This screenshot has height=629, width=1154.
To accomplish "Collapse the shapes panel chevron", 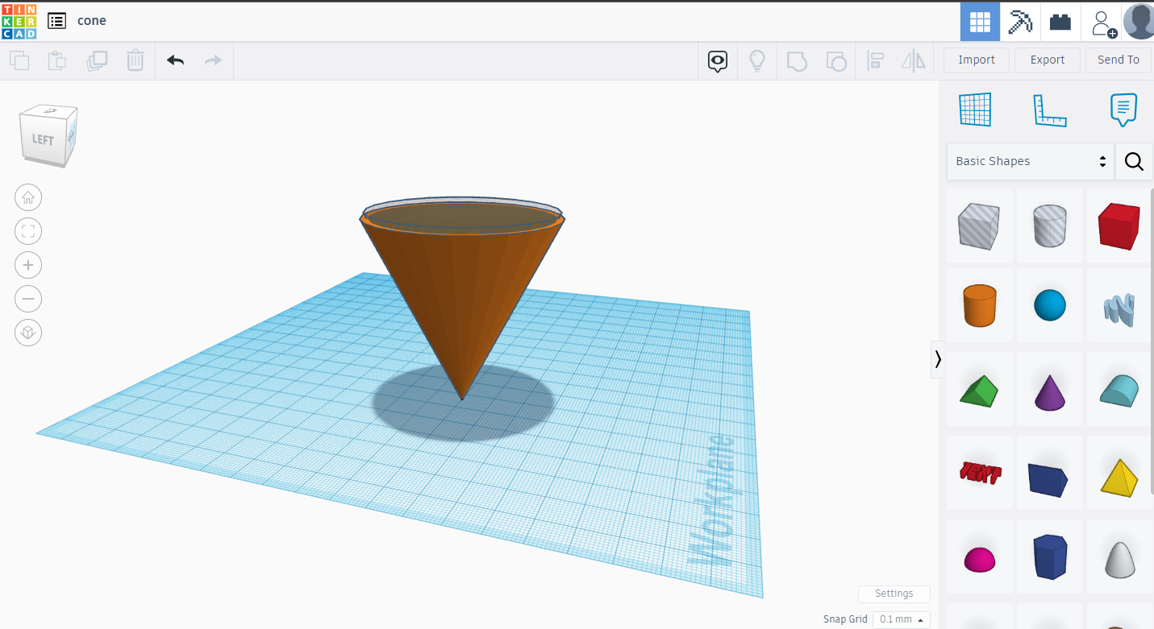I will (938, 359).
